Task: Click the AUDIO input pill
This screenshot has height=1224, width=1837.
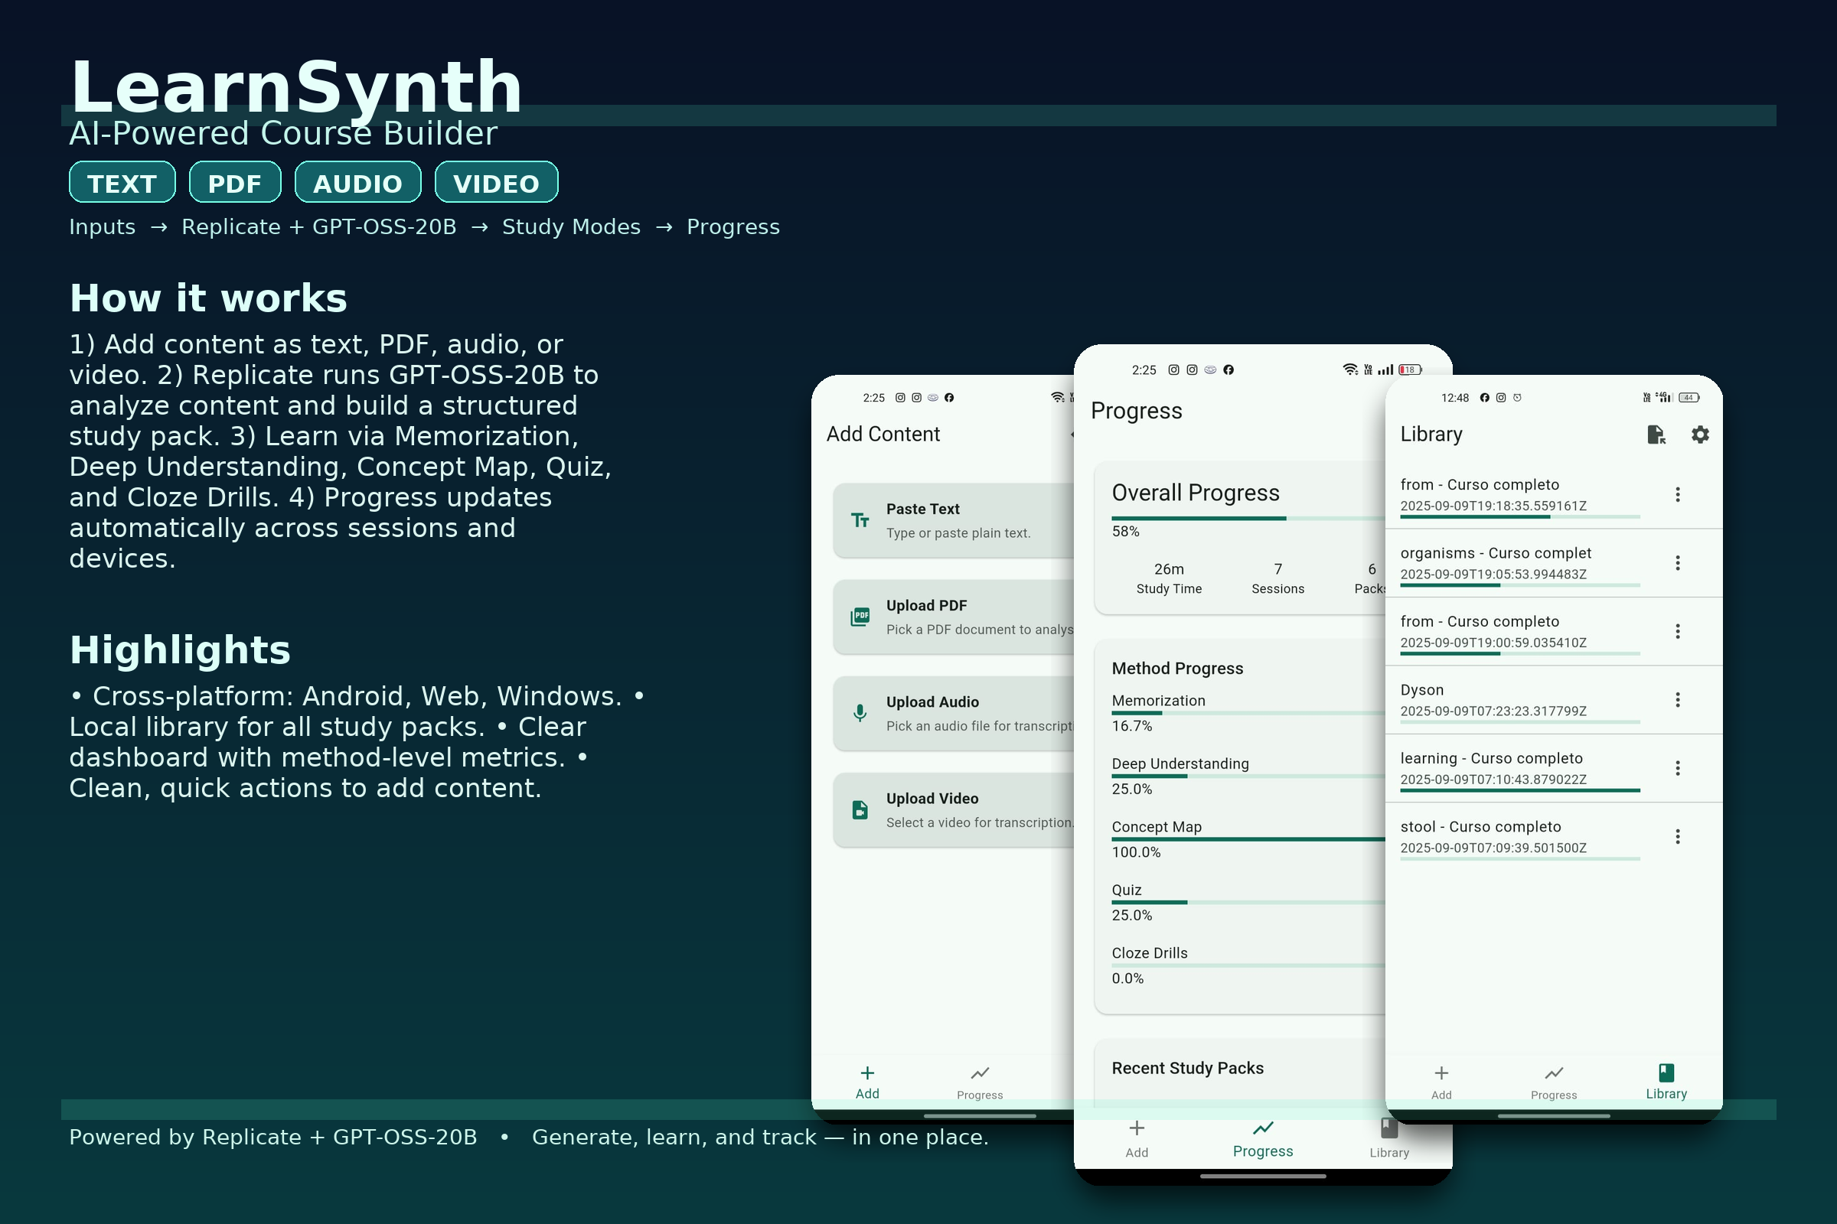Action: tap(357, 183)
